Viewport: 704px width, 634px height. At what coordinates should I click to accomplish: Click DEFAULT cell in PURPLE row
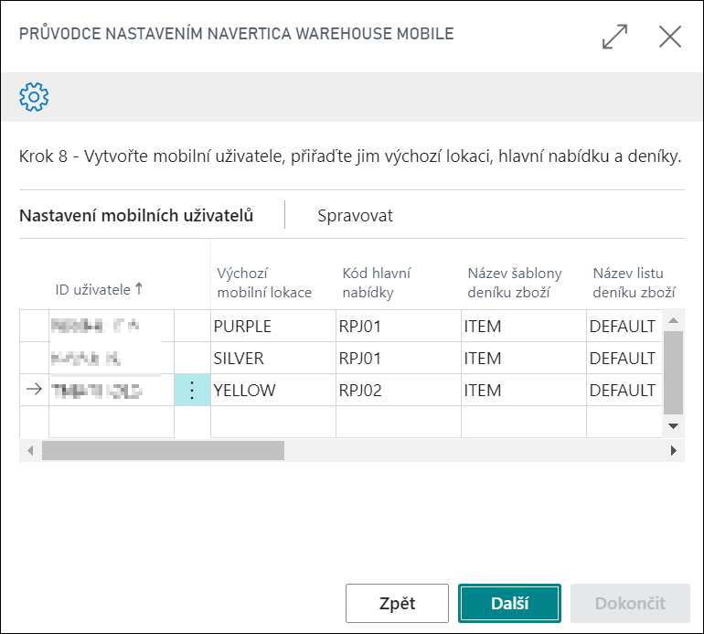pyautogui.click(x=624, y=326)
